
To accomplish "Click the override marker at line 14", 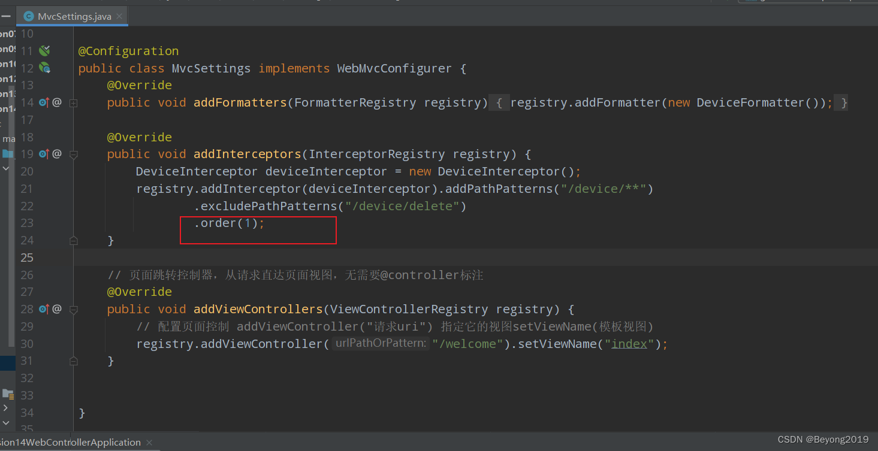I will [44, 102].
